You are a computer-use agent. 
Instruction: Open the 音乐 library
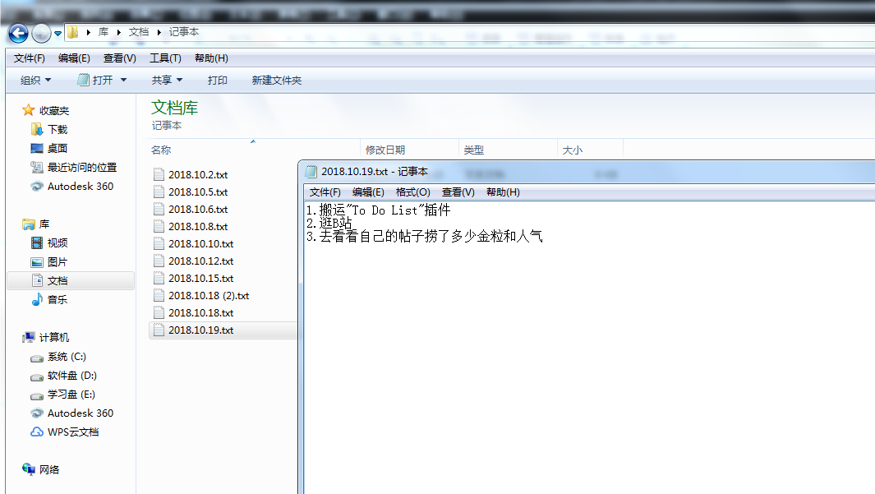(x=57, y=300)
